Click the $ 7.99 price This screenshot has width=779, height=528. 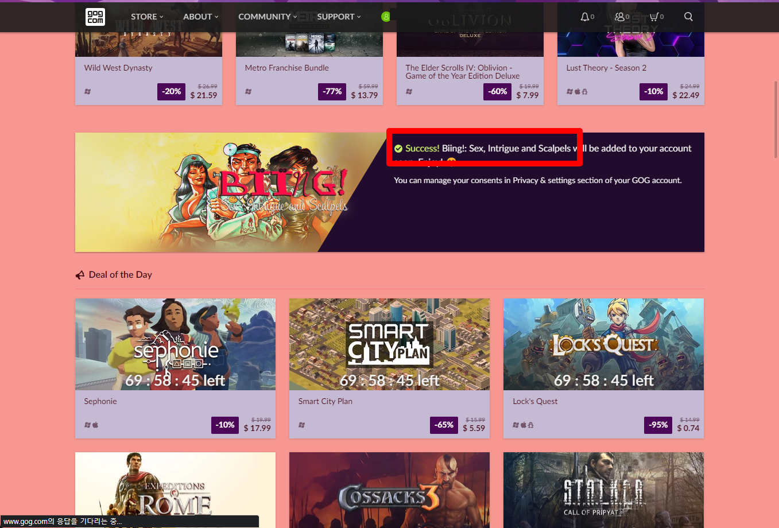click(x=528, y=95)
